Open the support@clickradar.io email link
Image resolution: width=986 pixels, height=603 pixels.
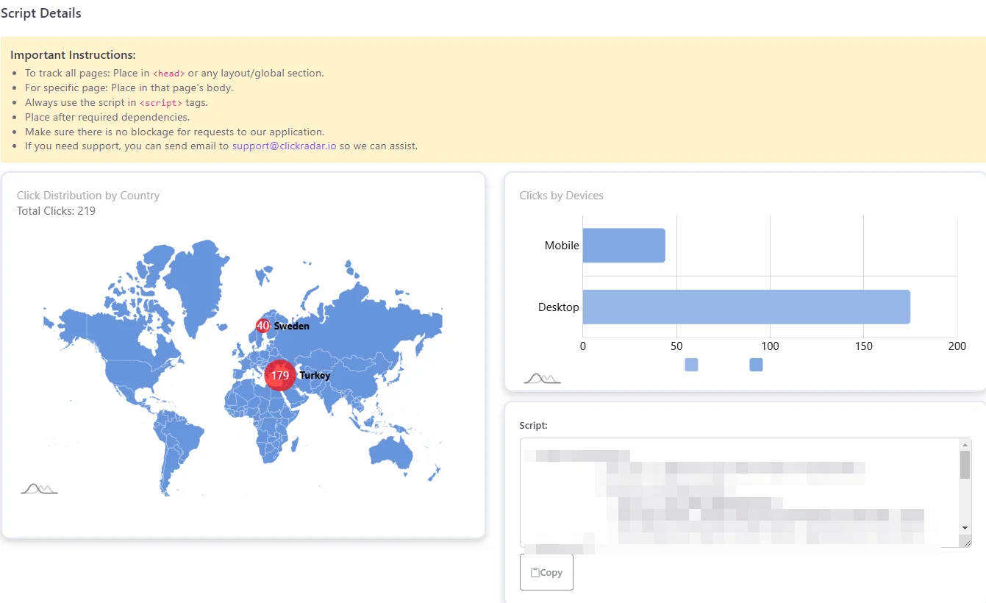(x=284, y=146)
